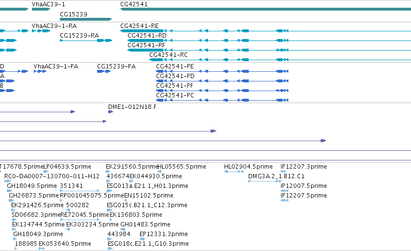
Task: Select the 436674 feature label
Action: 118,176
